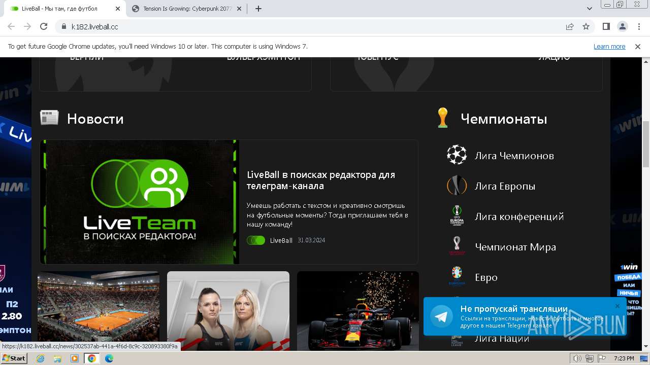Reload the page with the refresh icon
The width and height of the screenshot is (650, 365).
[x=44, y=26]
